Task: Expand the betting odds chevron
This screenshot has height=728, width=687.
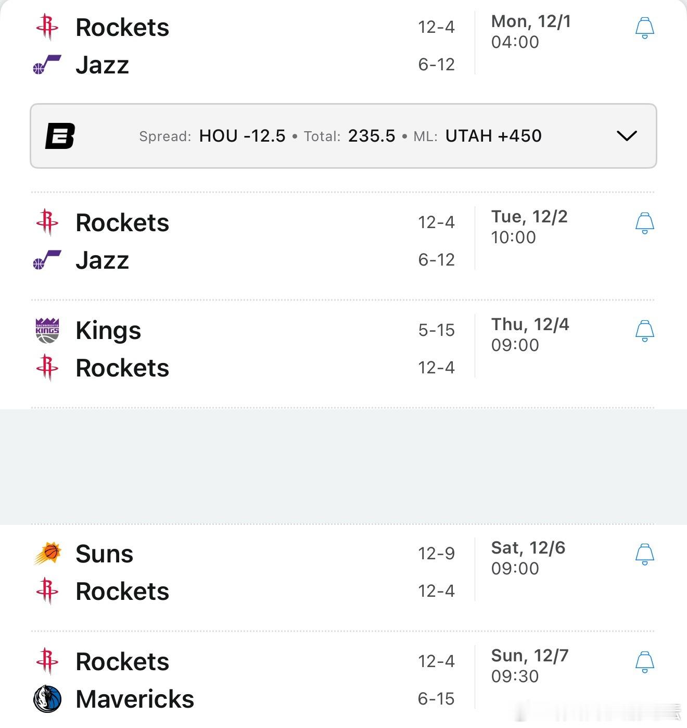Action: click(626, 136)
